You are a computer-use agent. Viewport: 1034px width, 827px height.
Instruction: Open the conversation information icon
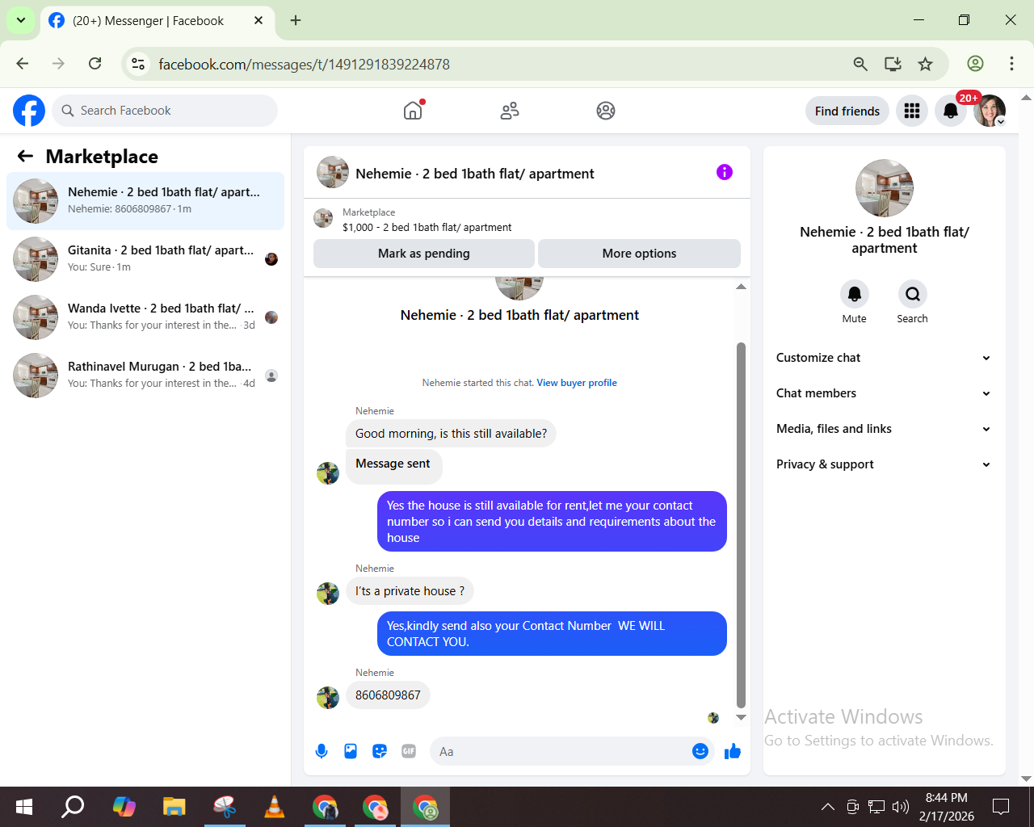[725, 172]
